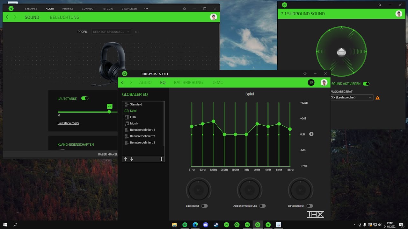Open the Ausgabegerät Lautsprecher dropdown
Screen dimensions: 408x229
click(352, 97)
